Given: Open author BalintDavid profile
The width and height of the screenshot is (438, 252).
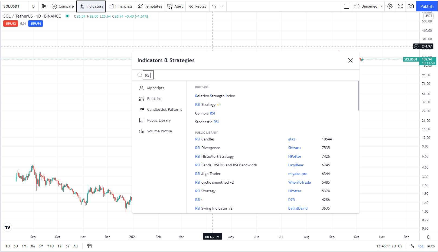Looking at the screenshot, I should [x=298, y=208].
